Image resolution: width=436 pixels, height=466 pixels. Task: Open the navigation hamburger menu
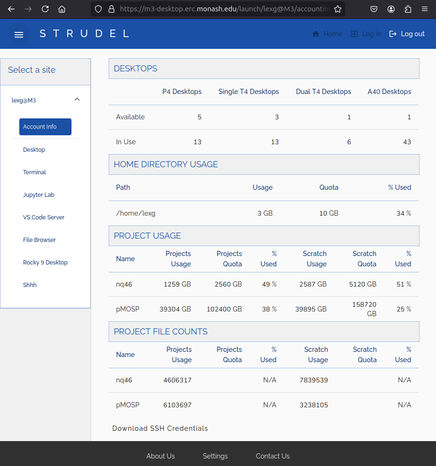coord(19,34)
